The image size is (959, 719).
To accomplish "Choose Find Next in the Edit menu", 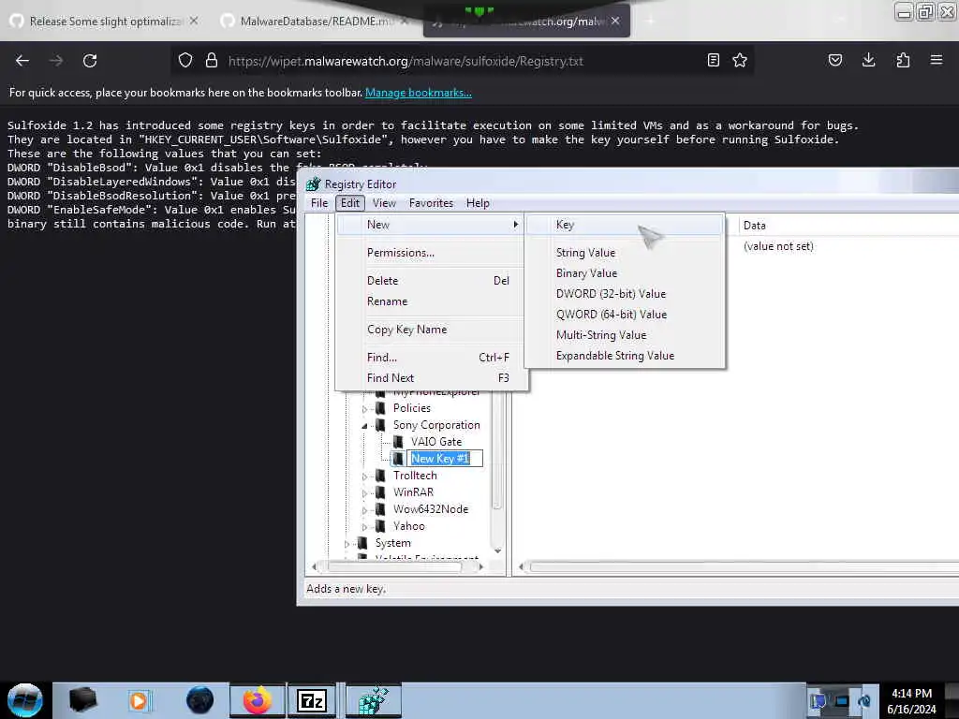I will 431,378.
